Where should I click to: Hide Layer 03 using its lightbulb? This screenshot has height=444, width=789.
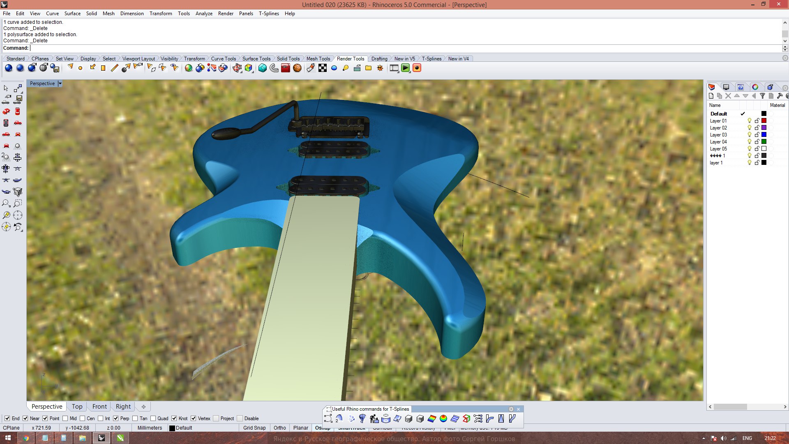pyautogui.click(x=749, y=135)
